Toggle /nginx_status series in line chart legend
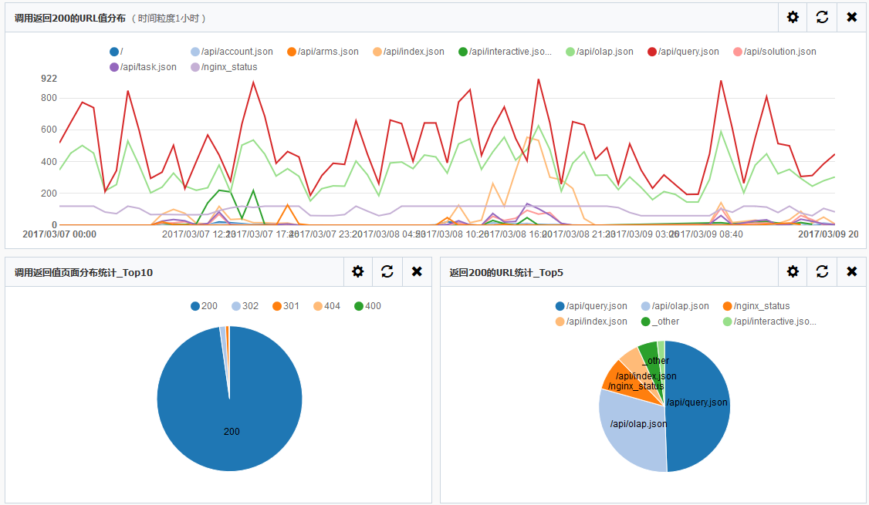The image size is (869, 505). [x=224, y=67]
